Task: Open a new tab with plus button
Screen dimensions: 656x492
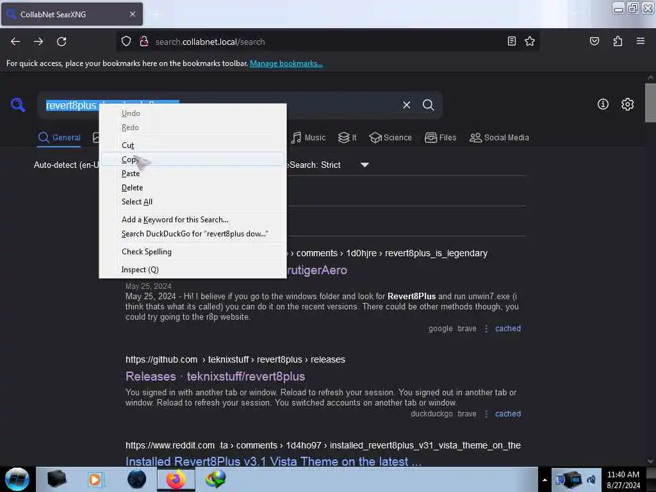Action: pos(156,15)
